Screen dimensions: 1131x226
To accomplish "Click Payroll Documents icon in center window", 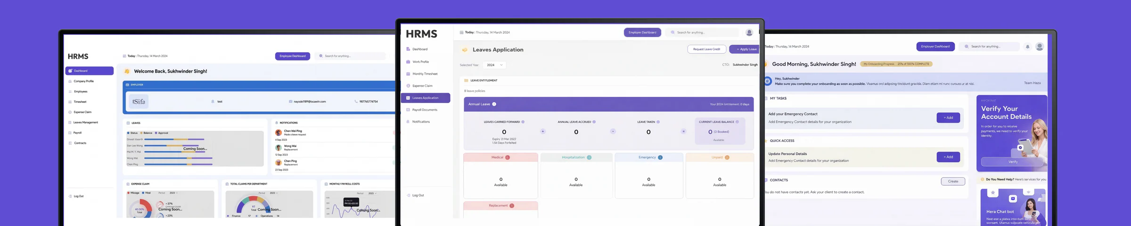I will 408,110.
